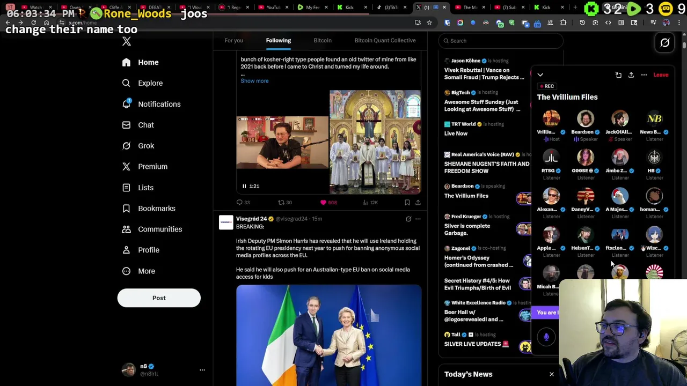
Task: Click Grok icon on Visegrád 24 post
Action: click(408, 219)
